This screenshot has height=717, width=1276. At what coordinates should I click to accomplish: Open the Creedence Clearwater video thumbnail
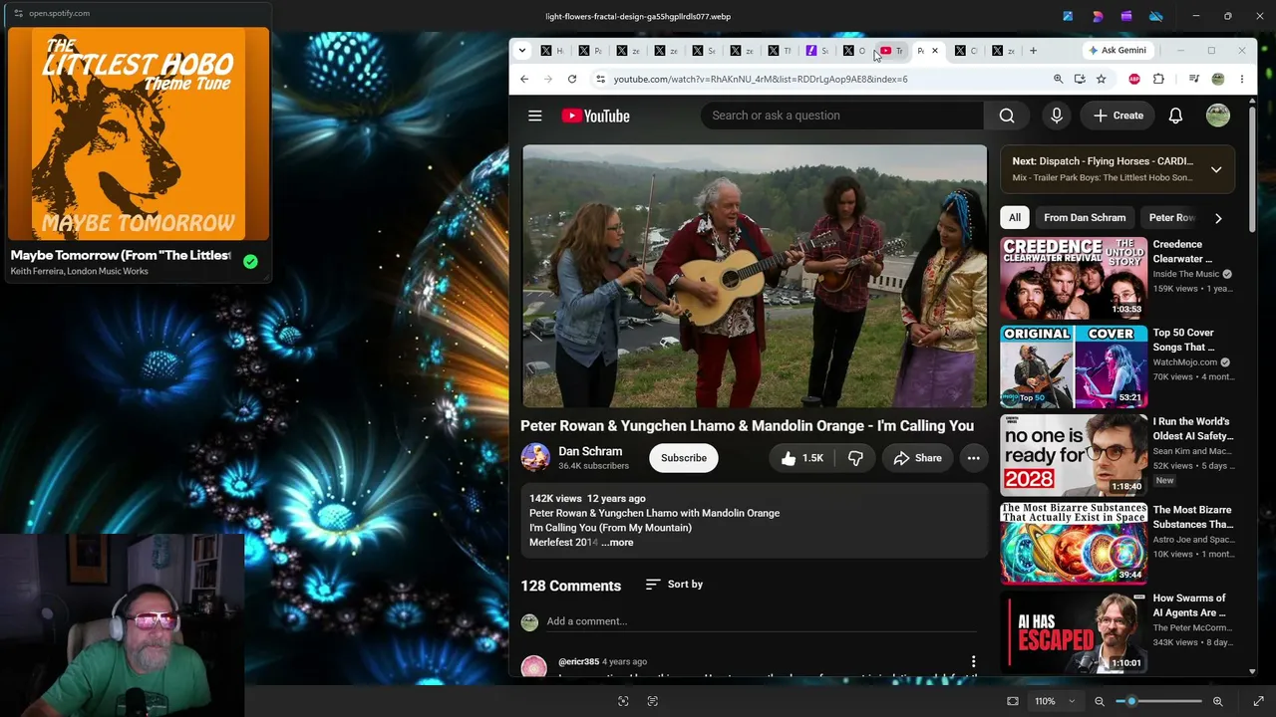(1074, 278)
